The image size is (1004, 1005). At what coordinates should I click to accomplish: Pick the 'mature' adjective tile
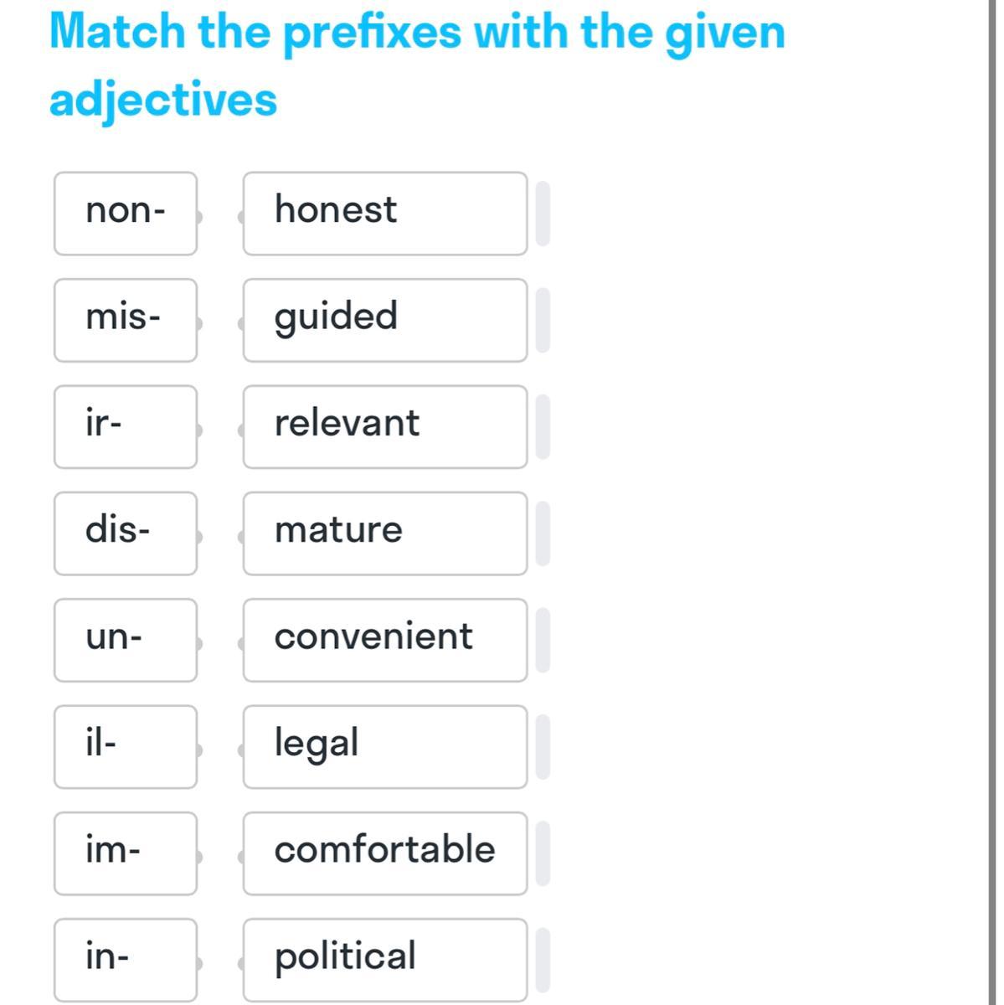[x=385, y=533]
